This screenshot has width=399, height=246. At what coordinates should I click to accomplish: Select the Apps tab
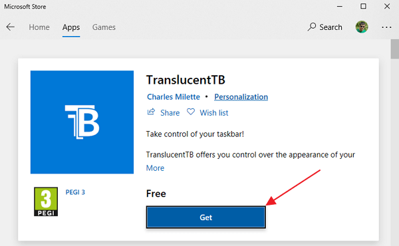(71, 27)
